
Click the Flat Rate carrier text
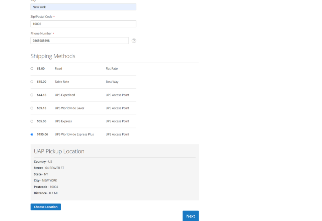point(112,69)
